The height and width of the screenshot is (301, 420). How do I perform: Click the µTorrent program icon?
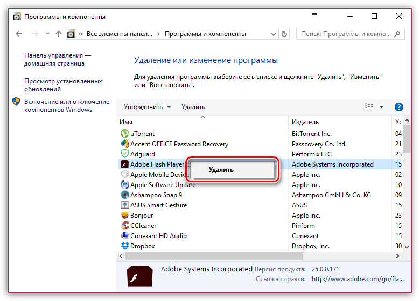[x=123, y=134]
